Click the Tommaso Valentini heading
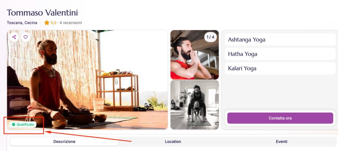The height and width of the screenshot is (151, 338). 42,13
